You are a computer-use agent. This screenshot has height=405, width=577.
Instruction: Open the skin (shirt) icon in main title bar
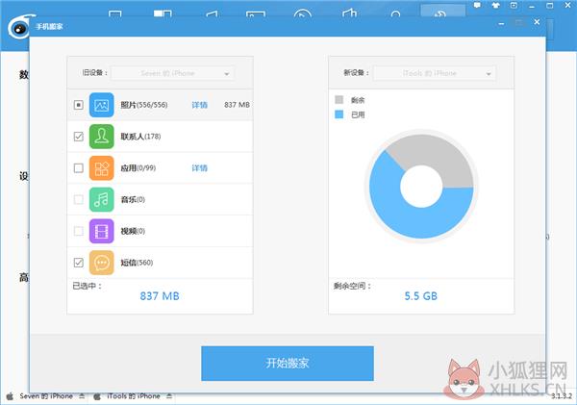pyautogui.click(x=495, y=5)
